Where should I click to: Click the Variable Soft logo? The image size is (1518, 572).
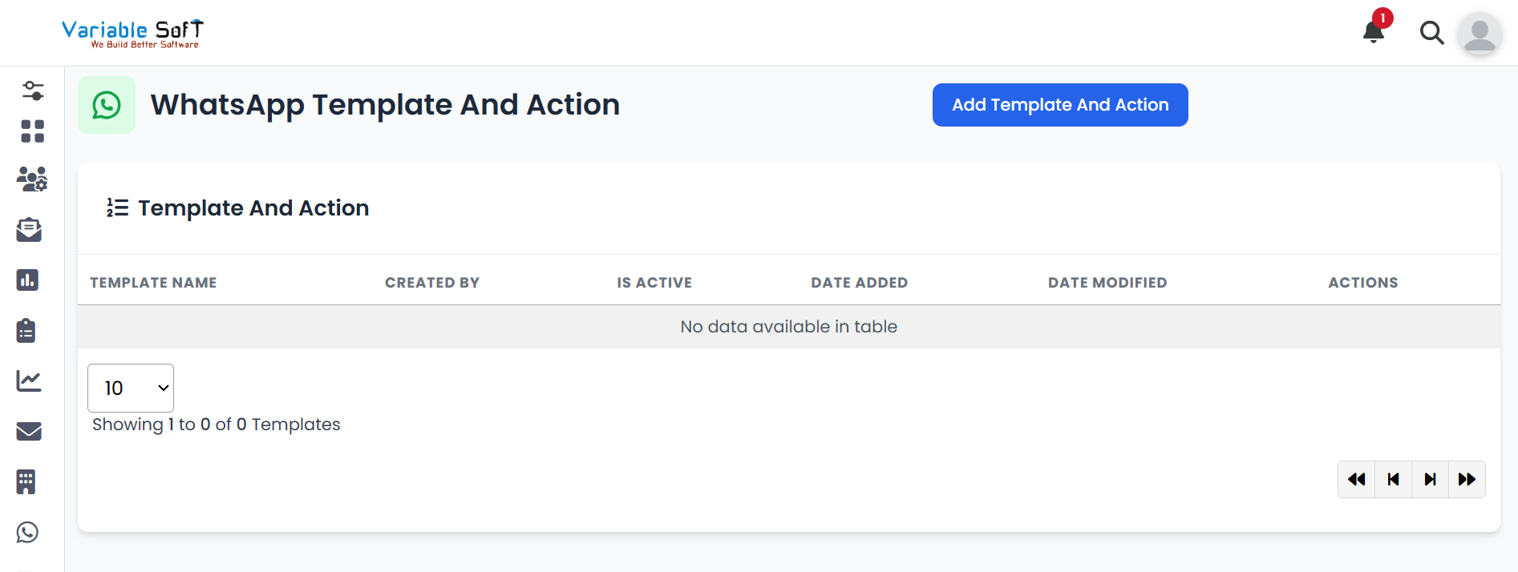133,33
